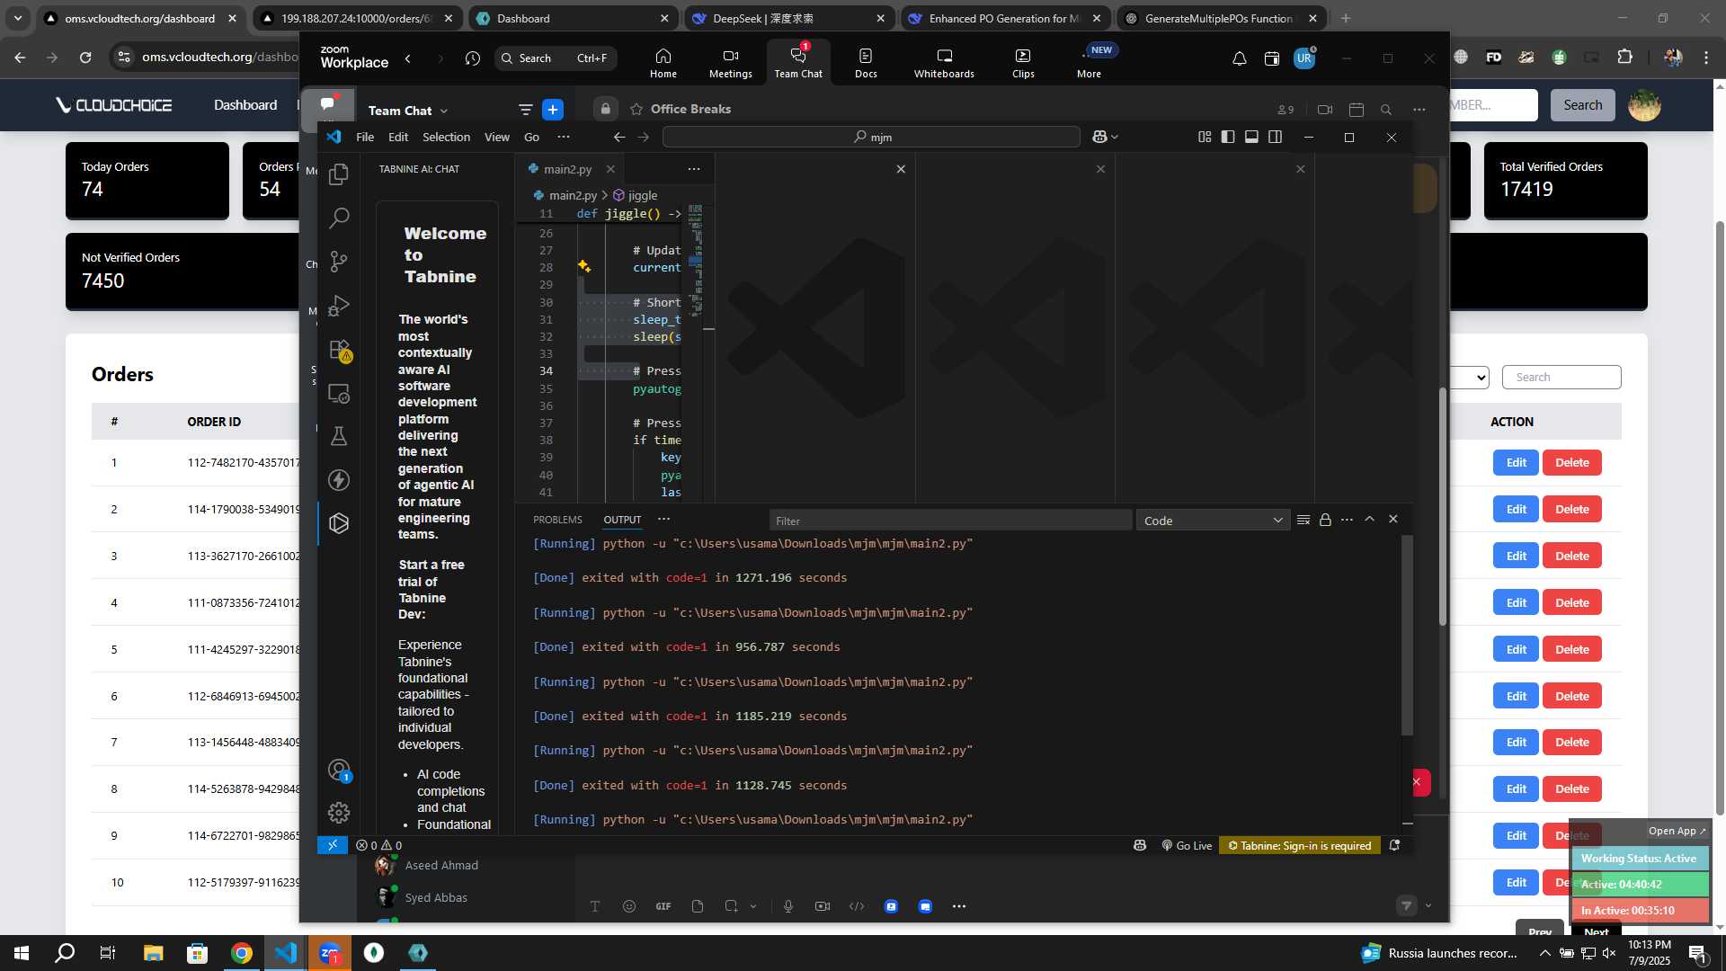
Task: Click Open App in tracker widget
Action: click(1677, 831)
